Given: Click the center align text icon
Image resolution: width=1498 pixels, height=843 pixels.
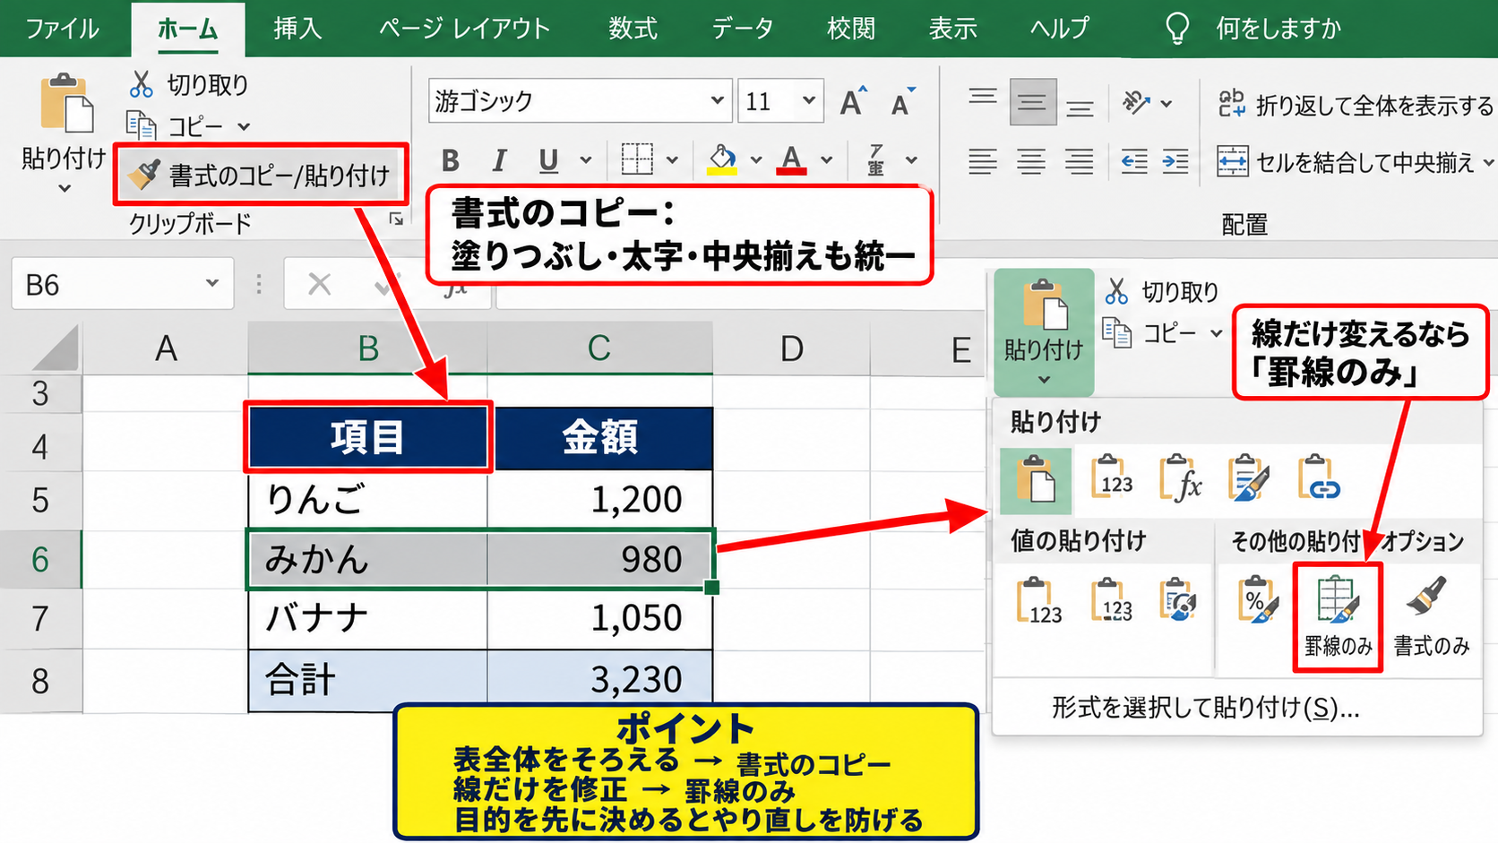Looking at the screenshot, I should (x=1031, y=161).
